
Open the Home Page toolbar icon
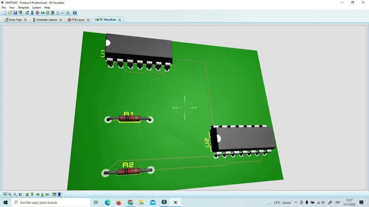[27, 13]
